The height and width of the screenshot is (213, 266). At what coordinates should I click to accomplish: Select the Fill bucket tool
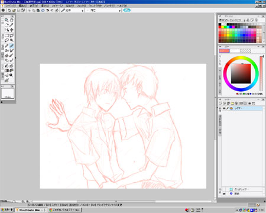(7, 66)
